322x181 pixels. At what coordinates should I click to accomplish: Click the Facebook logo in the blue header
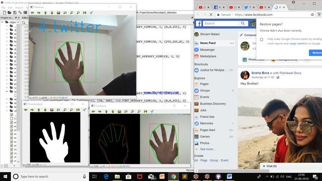click(199, 24)
